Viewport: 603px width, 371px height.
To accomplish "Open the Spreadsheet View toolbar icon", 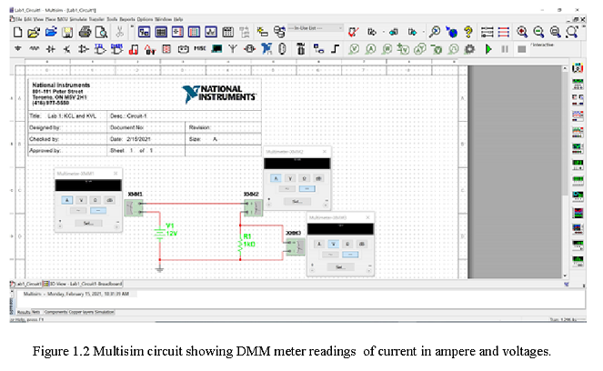I will click(x=161, y=32).
